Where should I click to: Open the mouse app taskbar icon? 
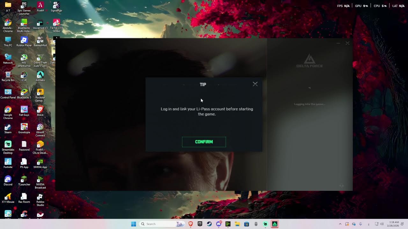coord(256,224)
